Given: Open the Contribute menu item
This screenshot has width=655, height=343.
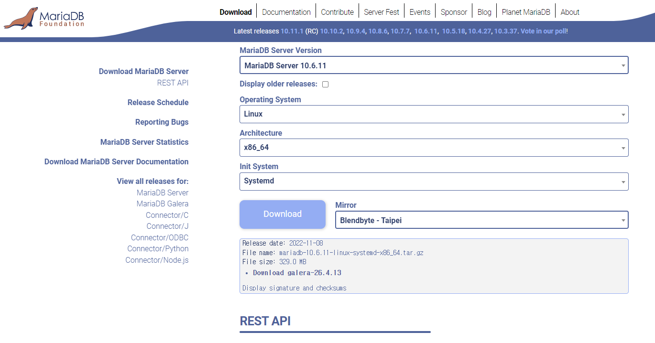Looking at the screenshot, I should click(x=338, y=12).
